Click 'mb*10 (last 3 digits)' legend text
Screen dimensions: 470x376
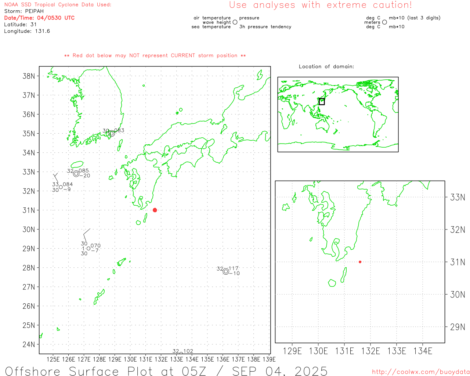pyautogui.click(x=415, y=18)
